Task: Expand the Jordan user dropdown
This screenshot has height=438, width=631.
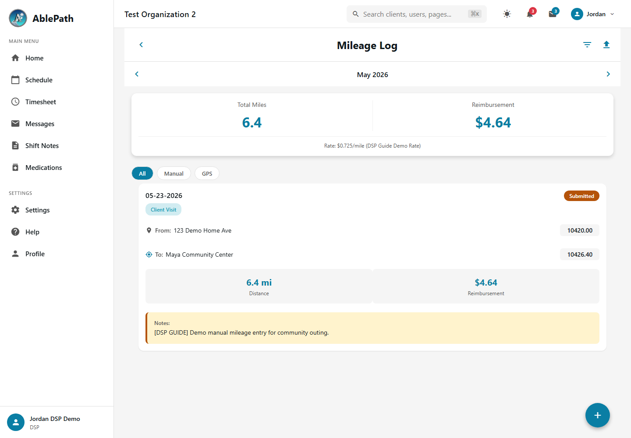Action: [592, 14]
